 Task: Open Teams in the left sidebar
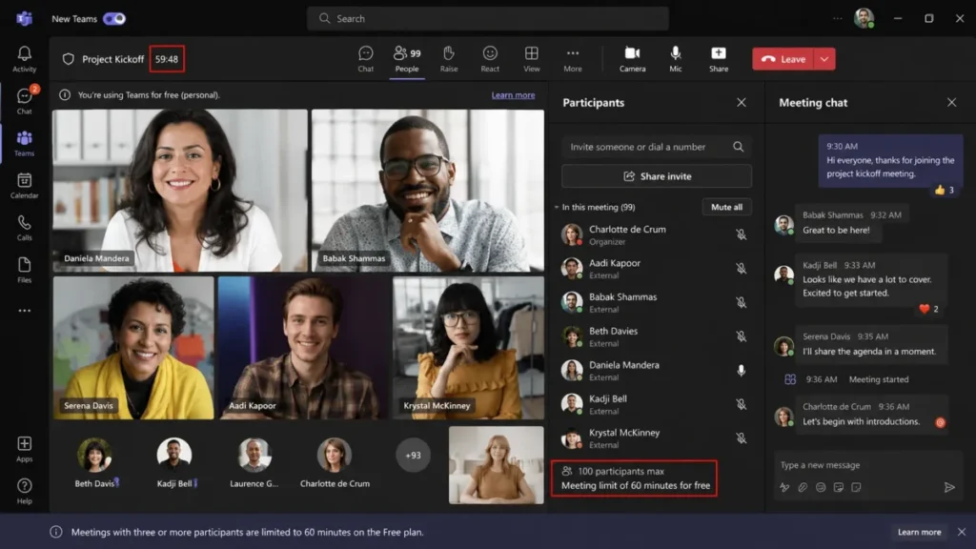coord(24,143)
